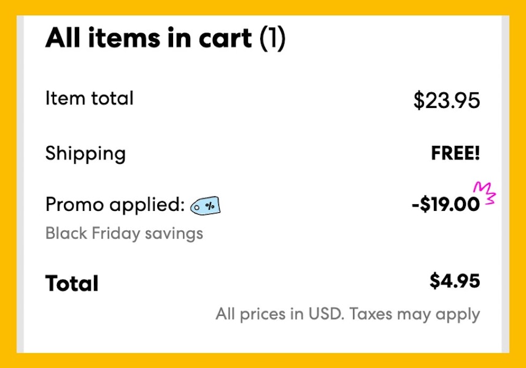The image size is (526, 368).
Task: Click the $4.95 total amount
Action: pos(455,281)
